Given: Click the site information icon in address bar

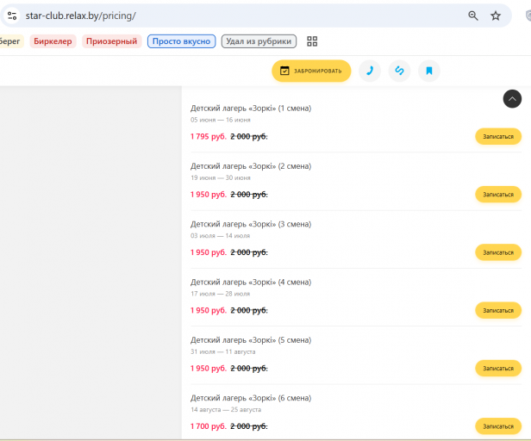Looking at the screenshot, I should tap(12, 16).
